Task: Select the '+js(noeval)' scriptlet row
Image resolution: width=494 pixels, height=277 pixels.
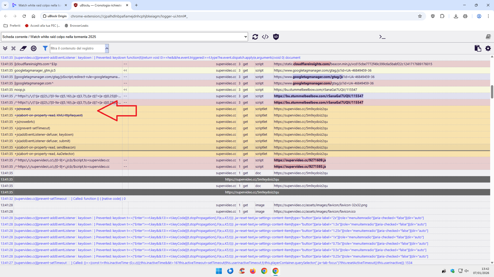Action: [x=245, y=109]
